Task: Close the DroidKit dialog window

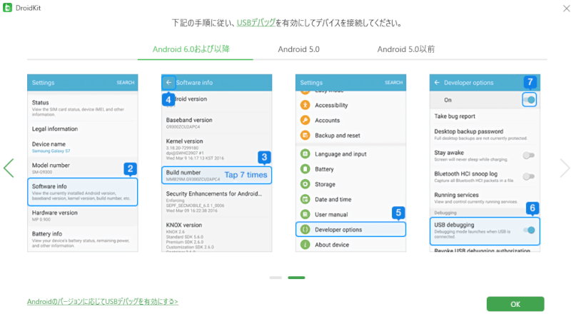Action: pos(566,9)
